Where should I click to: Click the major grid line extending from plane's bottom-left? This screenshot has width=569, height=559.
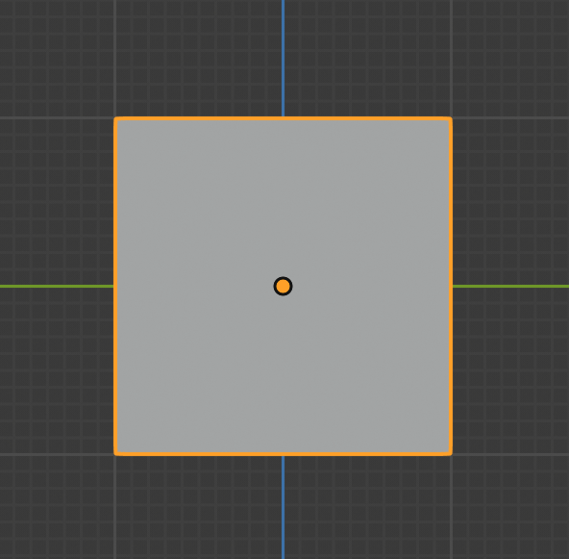click(57, 454)
